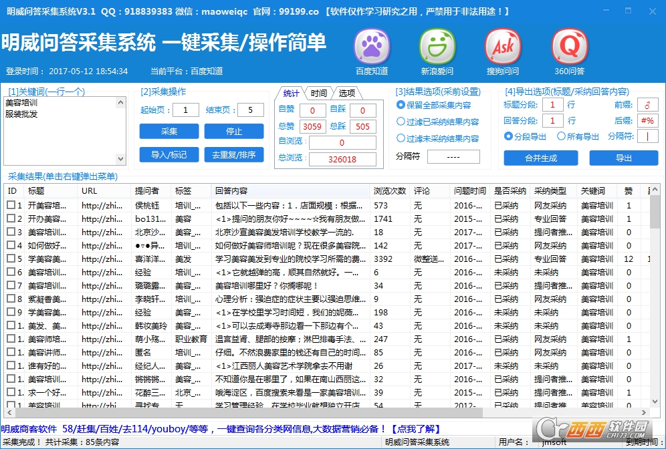The image size is (666, 449).
Task: Switch to the 时间 tab
Action: point(318,93)
